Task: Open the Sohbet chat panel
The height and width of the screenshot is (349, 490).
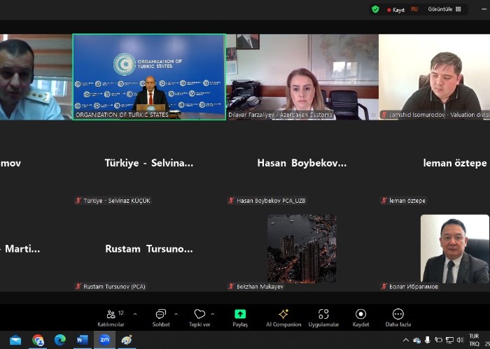Action: pyautogui.click(x=161, y=315)
